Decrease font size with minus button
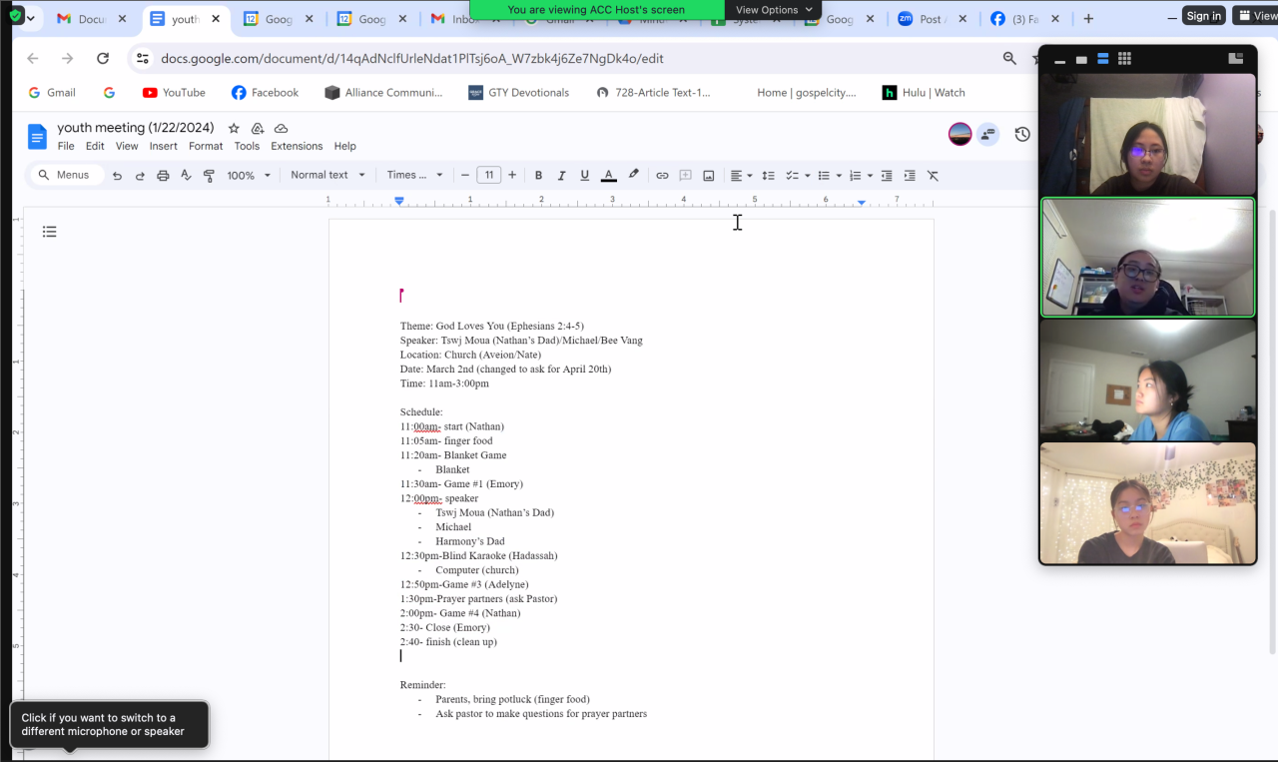 (x=465, y=175)
